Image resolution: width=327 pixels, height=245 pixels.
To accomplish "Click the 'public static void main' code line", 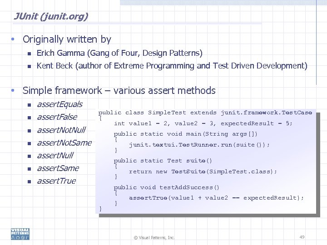I will point(186,134).
